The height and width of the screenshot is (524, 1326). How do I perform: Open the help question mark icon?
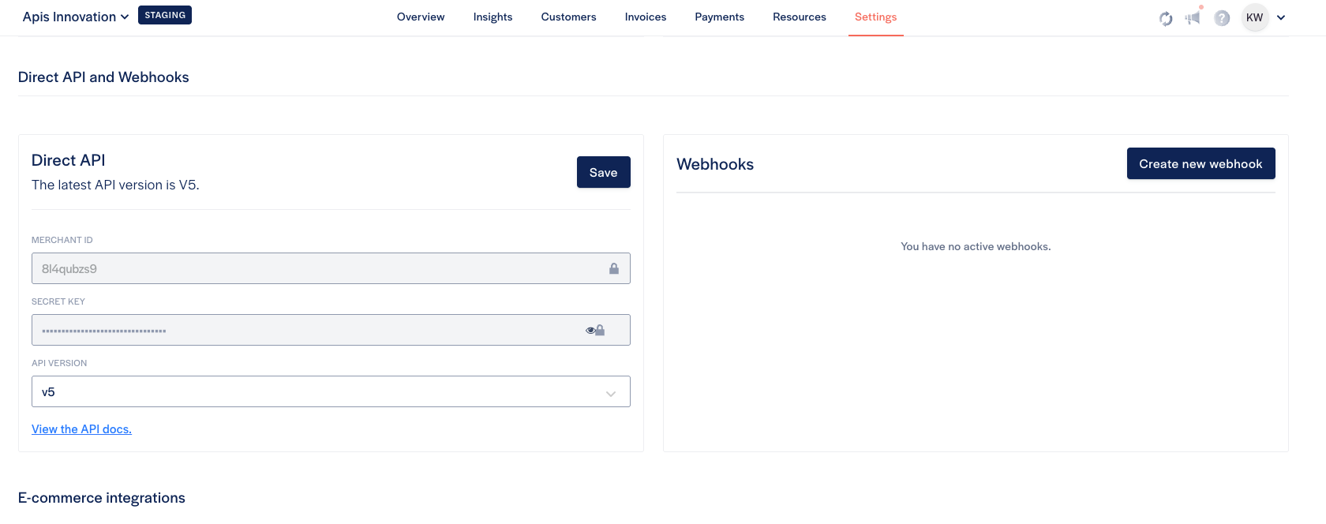click(x=1222, y=18)
